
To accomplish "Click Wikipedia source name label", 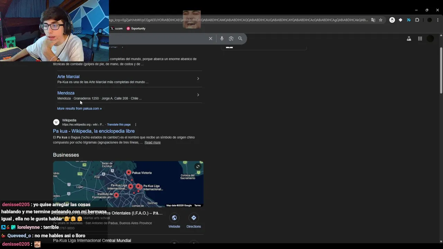I will pyautogui.click(x=69, y=120).
